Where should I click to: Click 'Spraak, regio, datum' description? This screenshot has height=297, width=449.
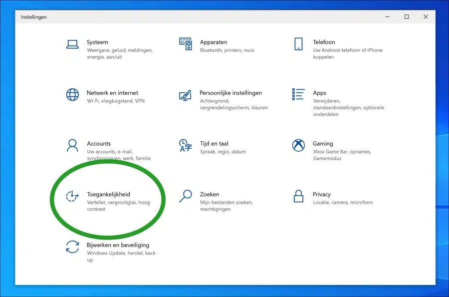223,152
